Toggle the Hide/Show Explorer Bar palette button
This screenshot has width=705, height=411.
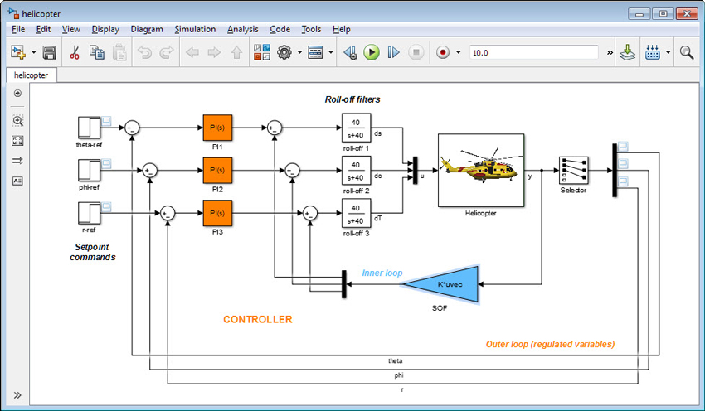pos(17,93)
